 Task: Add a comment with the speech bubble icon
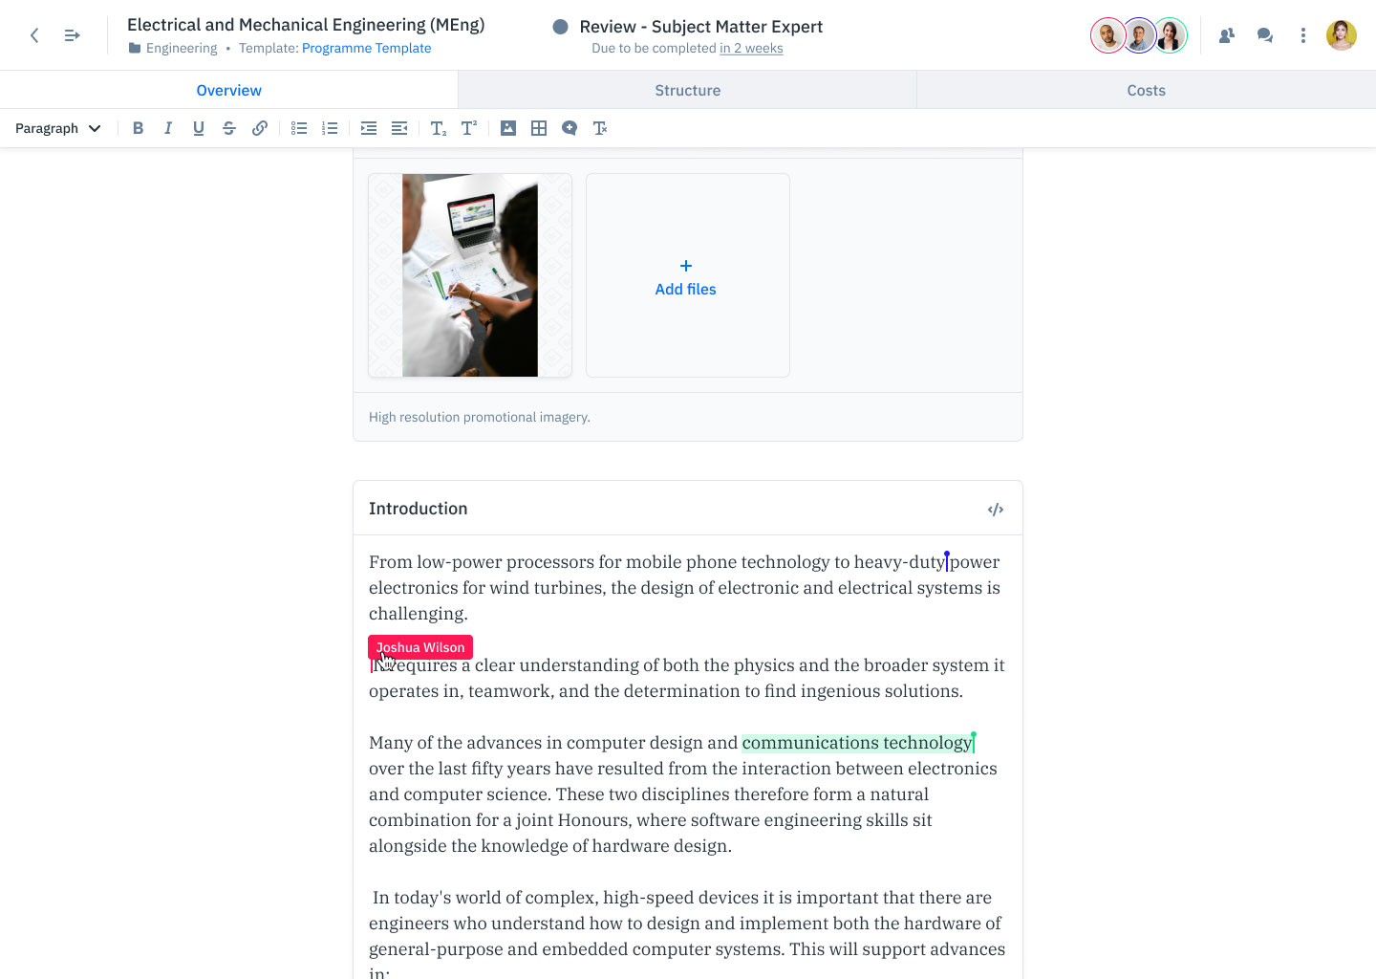click(570, 127)
